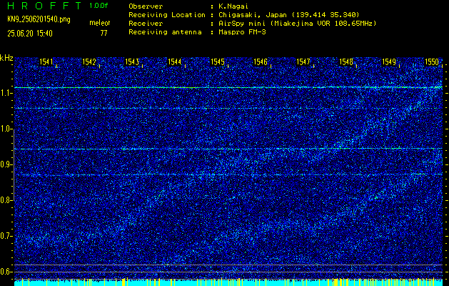Click the date stamp 25.06.20 15:40
This screenshot has height=286, width=449.
(x=30, y=34)
